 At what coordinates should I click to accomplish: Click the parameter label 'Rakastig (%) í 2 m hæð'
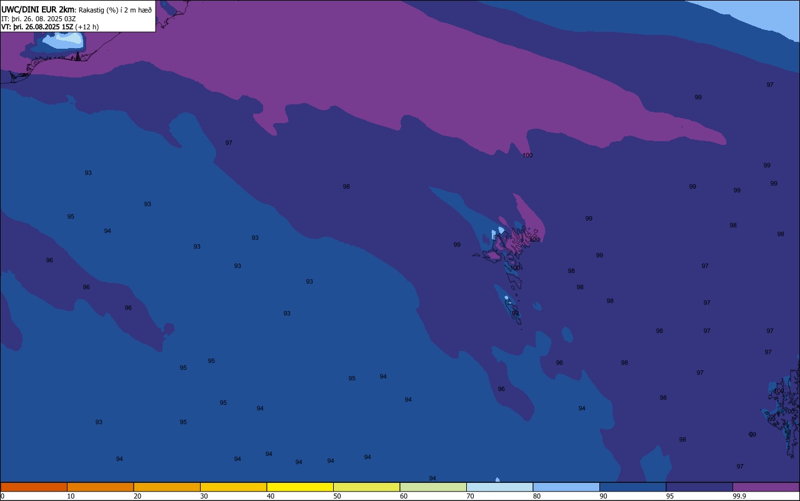(x=115, y=10)
